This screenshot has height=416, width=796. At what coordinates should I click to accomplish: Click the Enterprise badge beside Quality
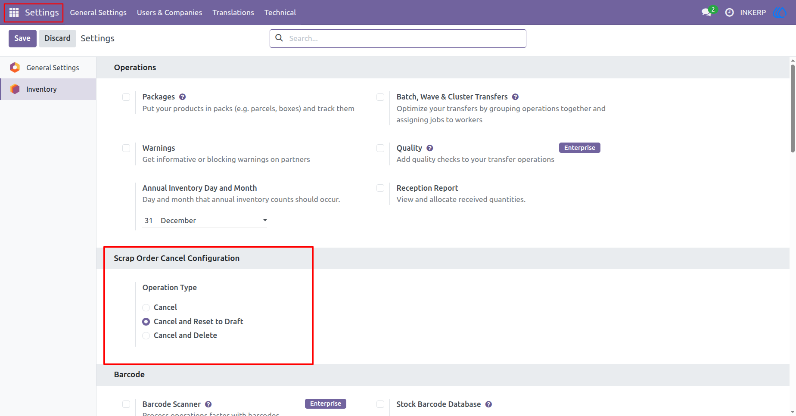(x=579, y=148)
